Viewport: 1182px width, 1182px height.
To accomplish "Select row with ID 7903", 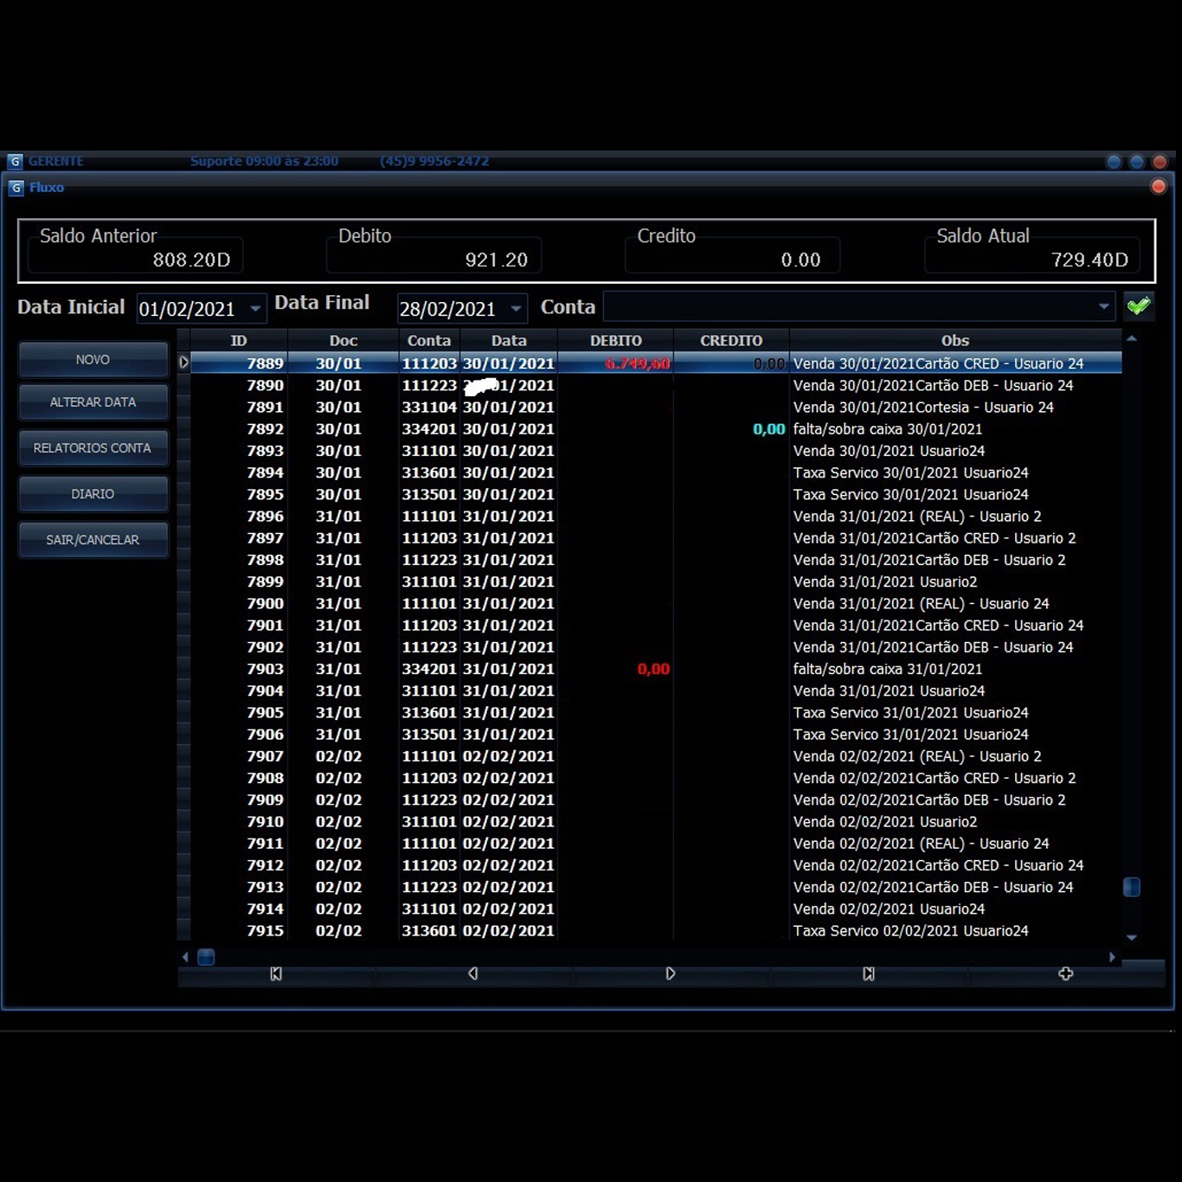I will 265,669.
